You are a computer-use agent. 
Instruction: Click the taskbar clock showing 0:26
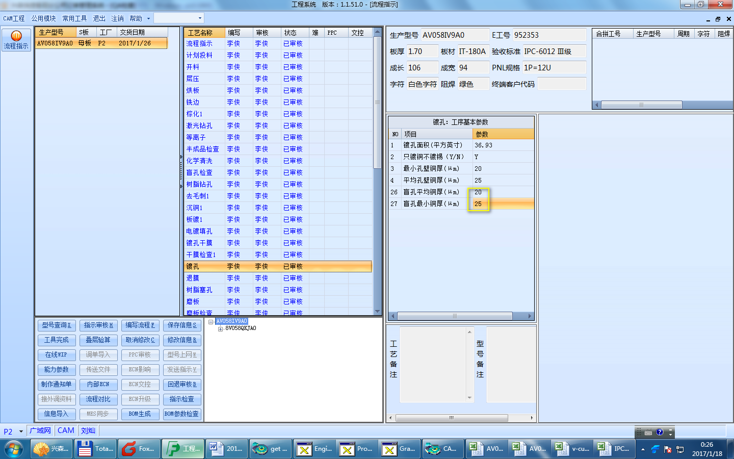(707, 449)
